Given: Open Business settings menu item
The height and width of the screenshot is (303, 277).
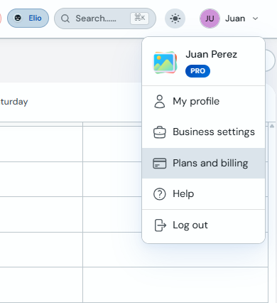Looking at the screenshot, I should [x=203, y=132].
